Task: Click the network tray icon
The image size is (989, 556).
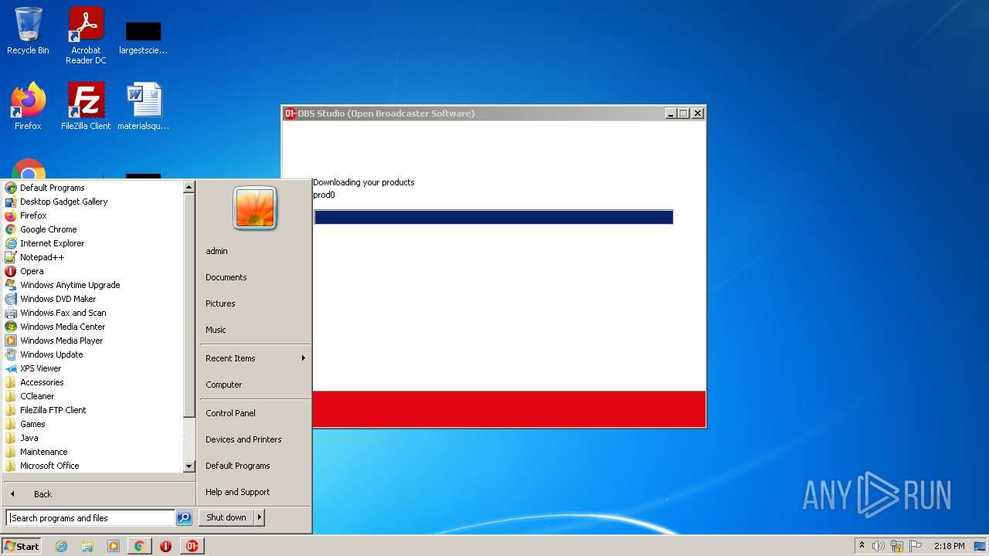Action: (x=897, y=546)
